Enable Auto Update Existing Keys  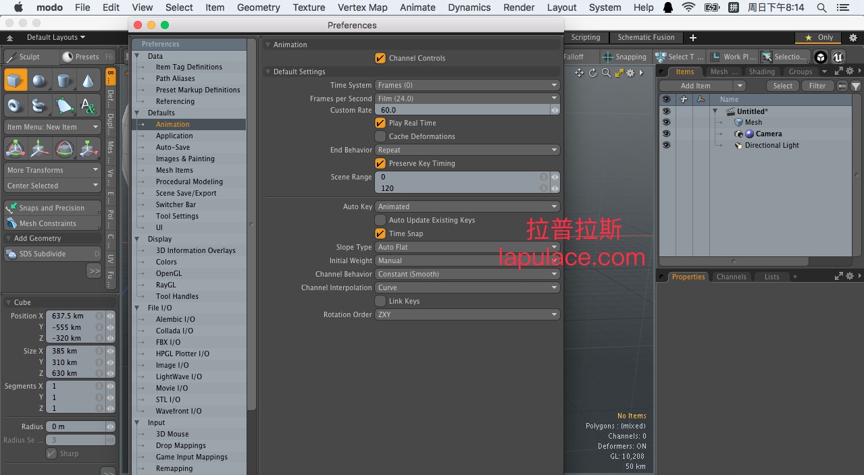point(380,220)
